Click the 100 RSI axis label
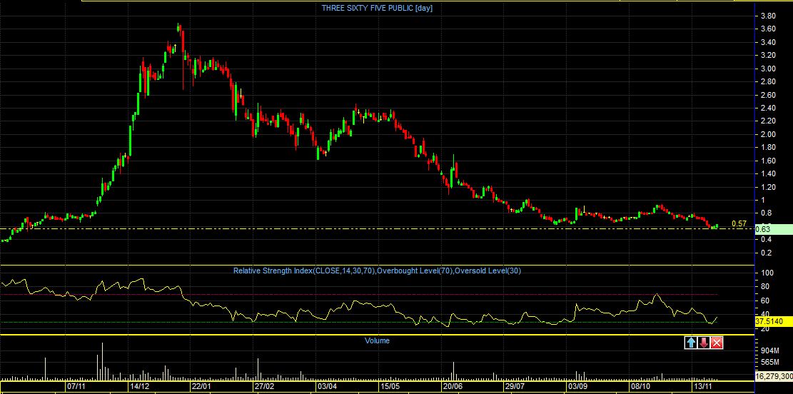The width and height of the screenshot is (793, 394). 767,273
